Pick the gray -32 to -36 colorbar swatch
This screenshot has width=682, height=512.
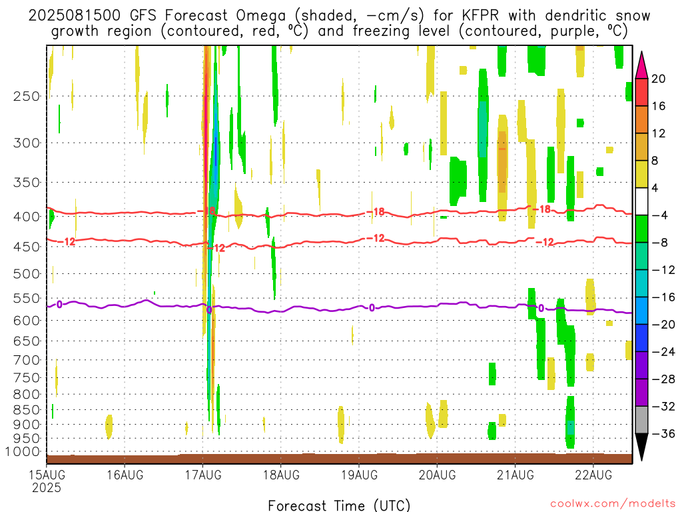[641, 420]
